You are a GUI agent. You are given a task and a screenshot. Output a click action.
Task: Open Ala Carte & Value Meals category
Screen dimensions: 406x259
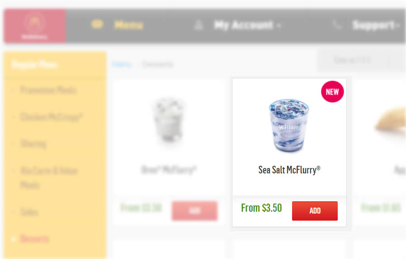[x=49, y=178]
